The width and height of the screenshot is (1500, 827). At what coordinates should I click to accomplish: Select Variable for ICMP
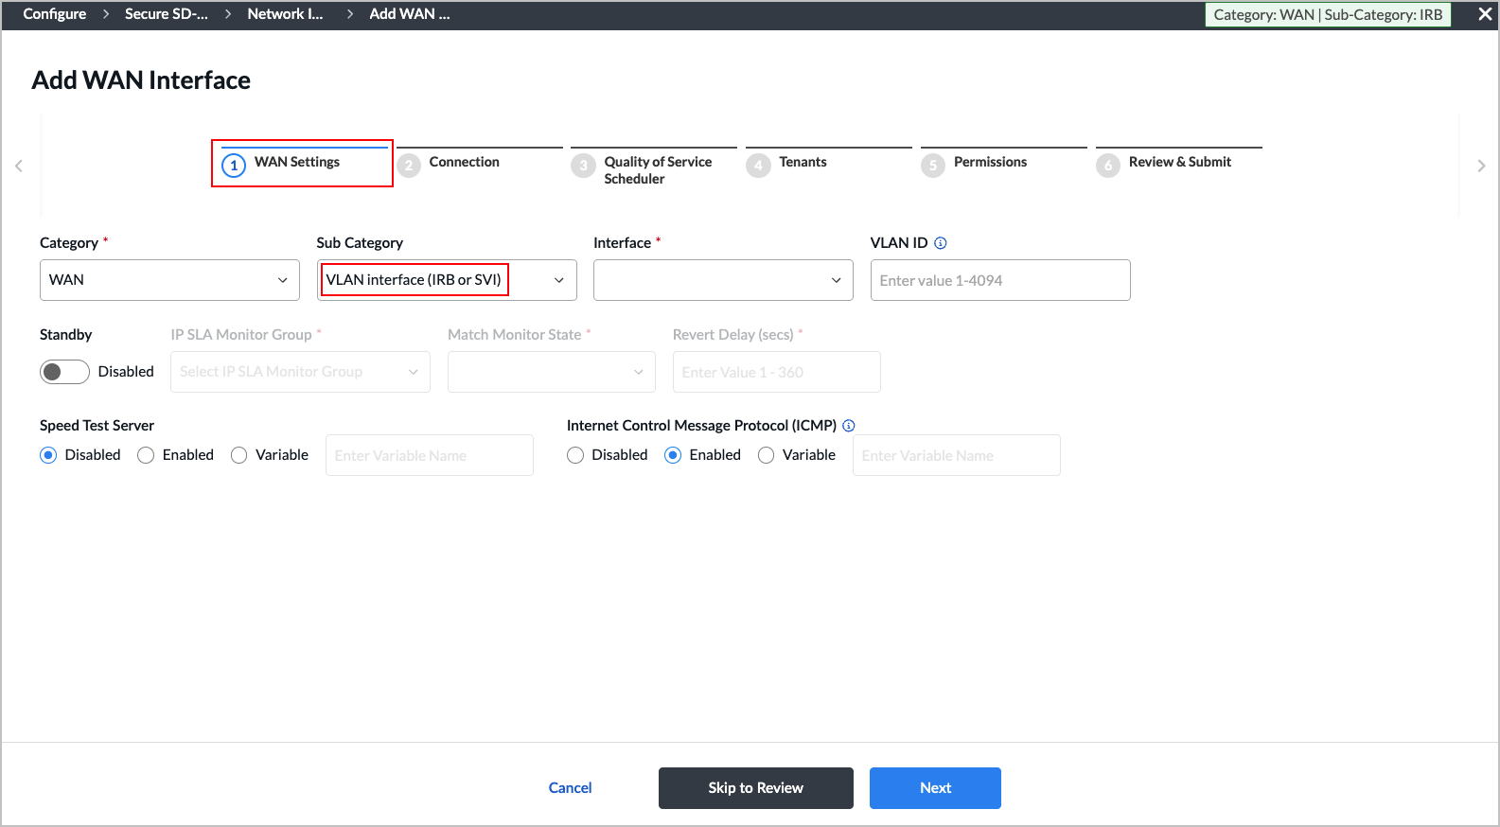pyautogui.click(x=767, y=455)
